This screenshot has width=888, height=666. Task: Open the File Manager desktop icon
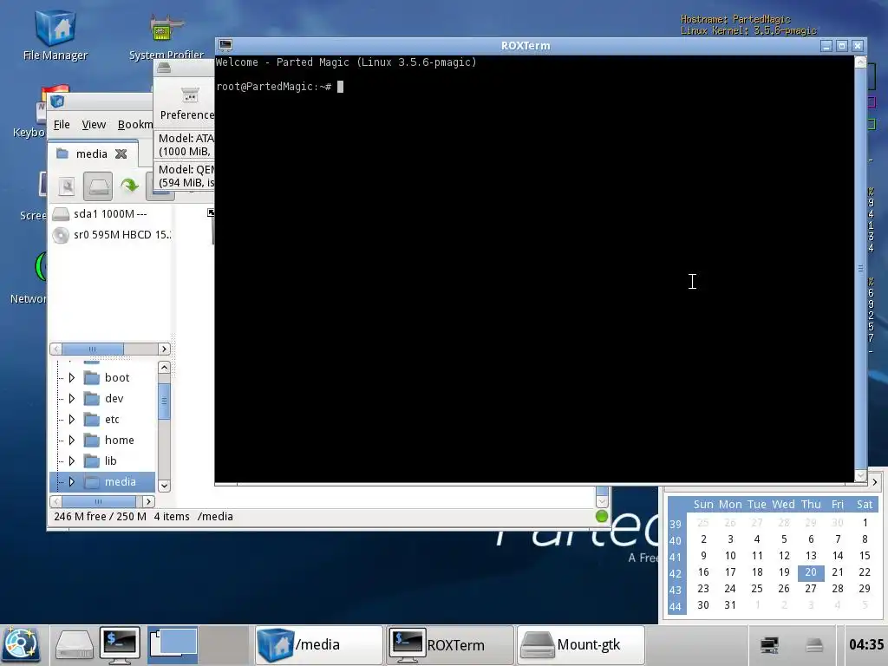(55, 34)
